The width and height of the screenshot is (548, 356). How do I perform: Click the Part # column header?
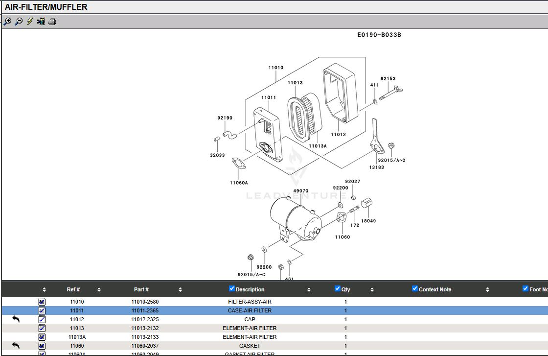(x=141, y=289)
